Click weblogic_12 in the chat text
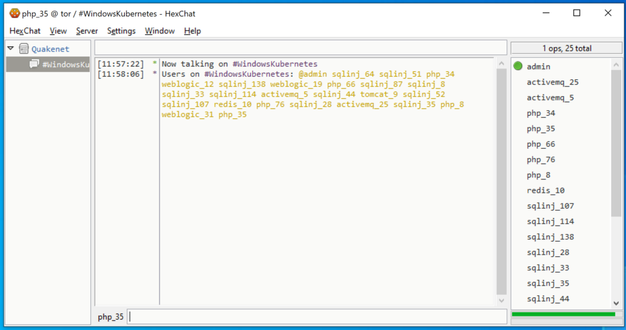Image resolution: width=626 pixels, height=330 pixels. tap(188, 85)
